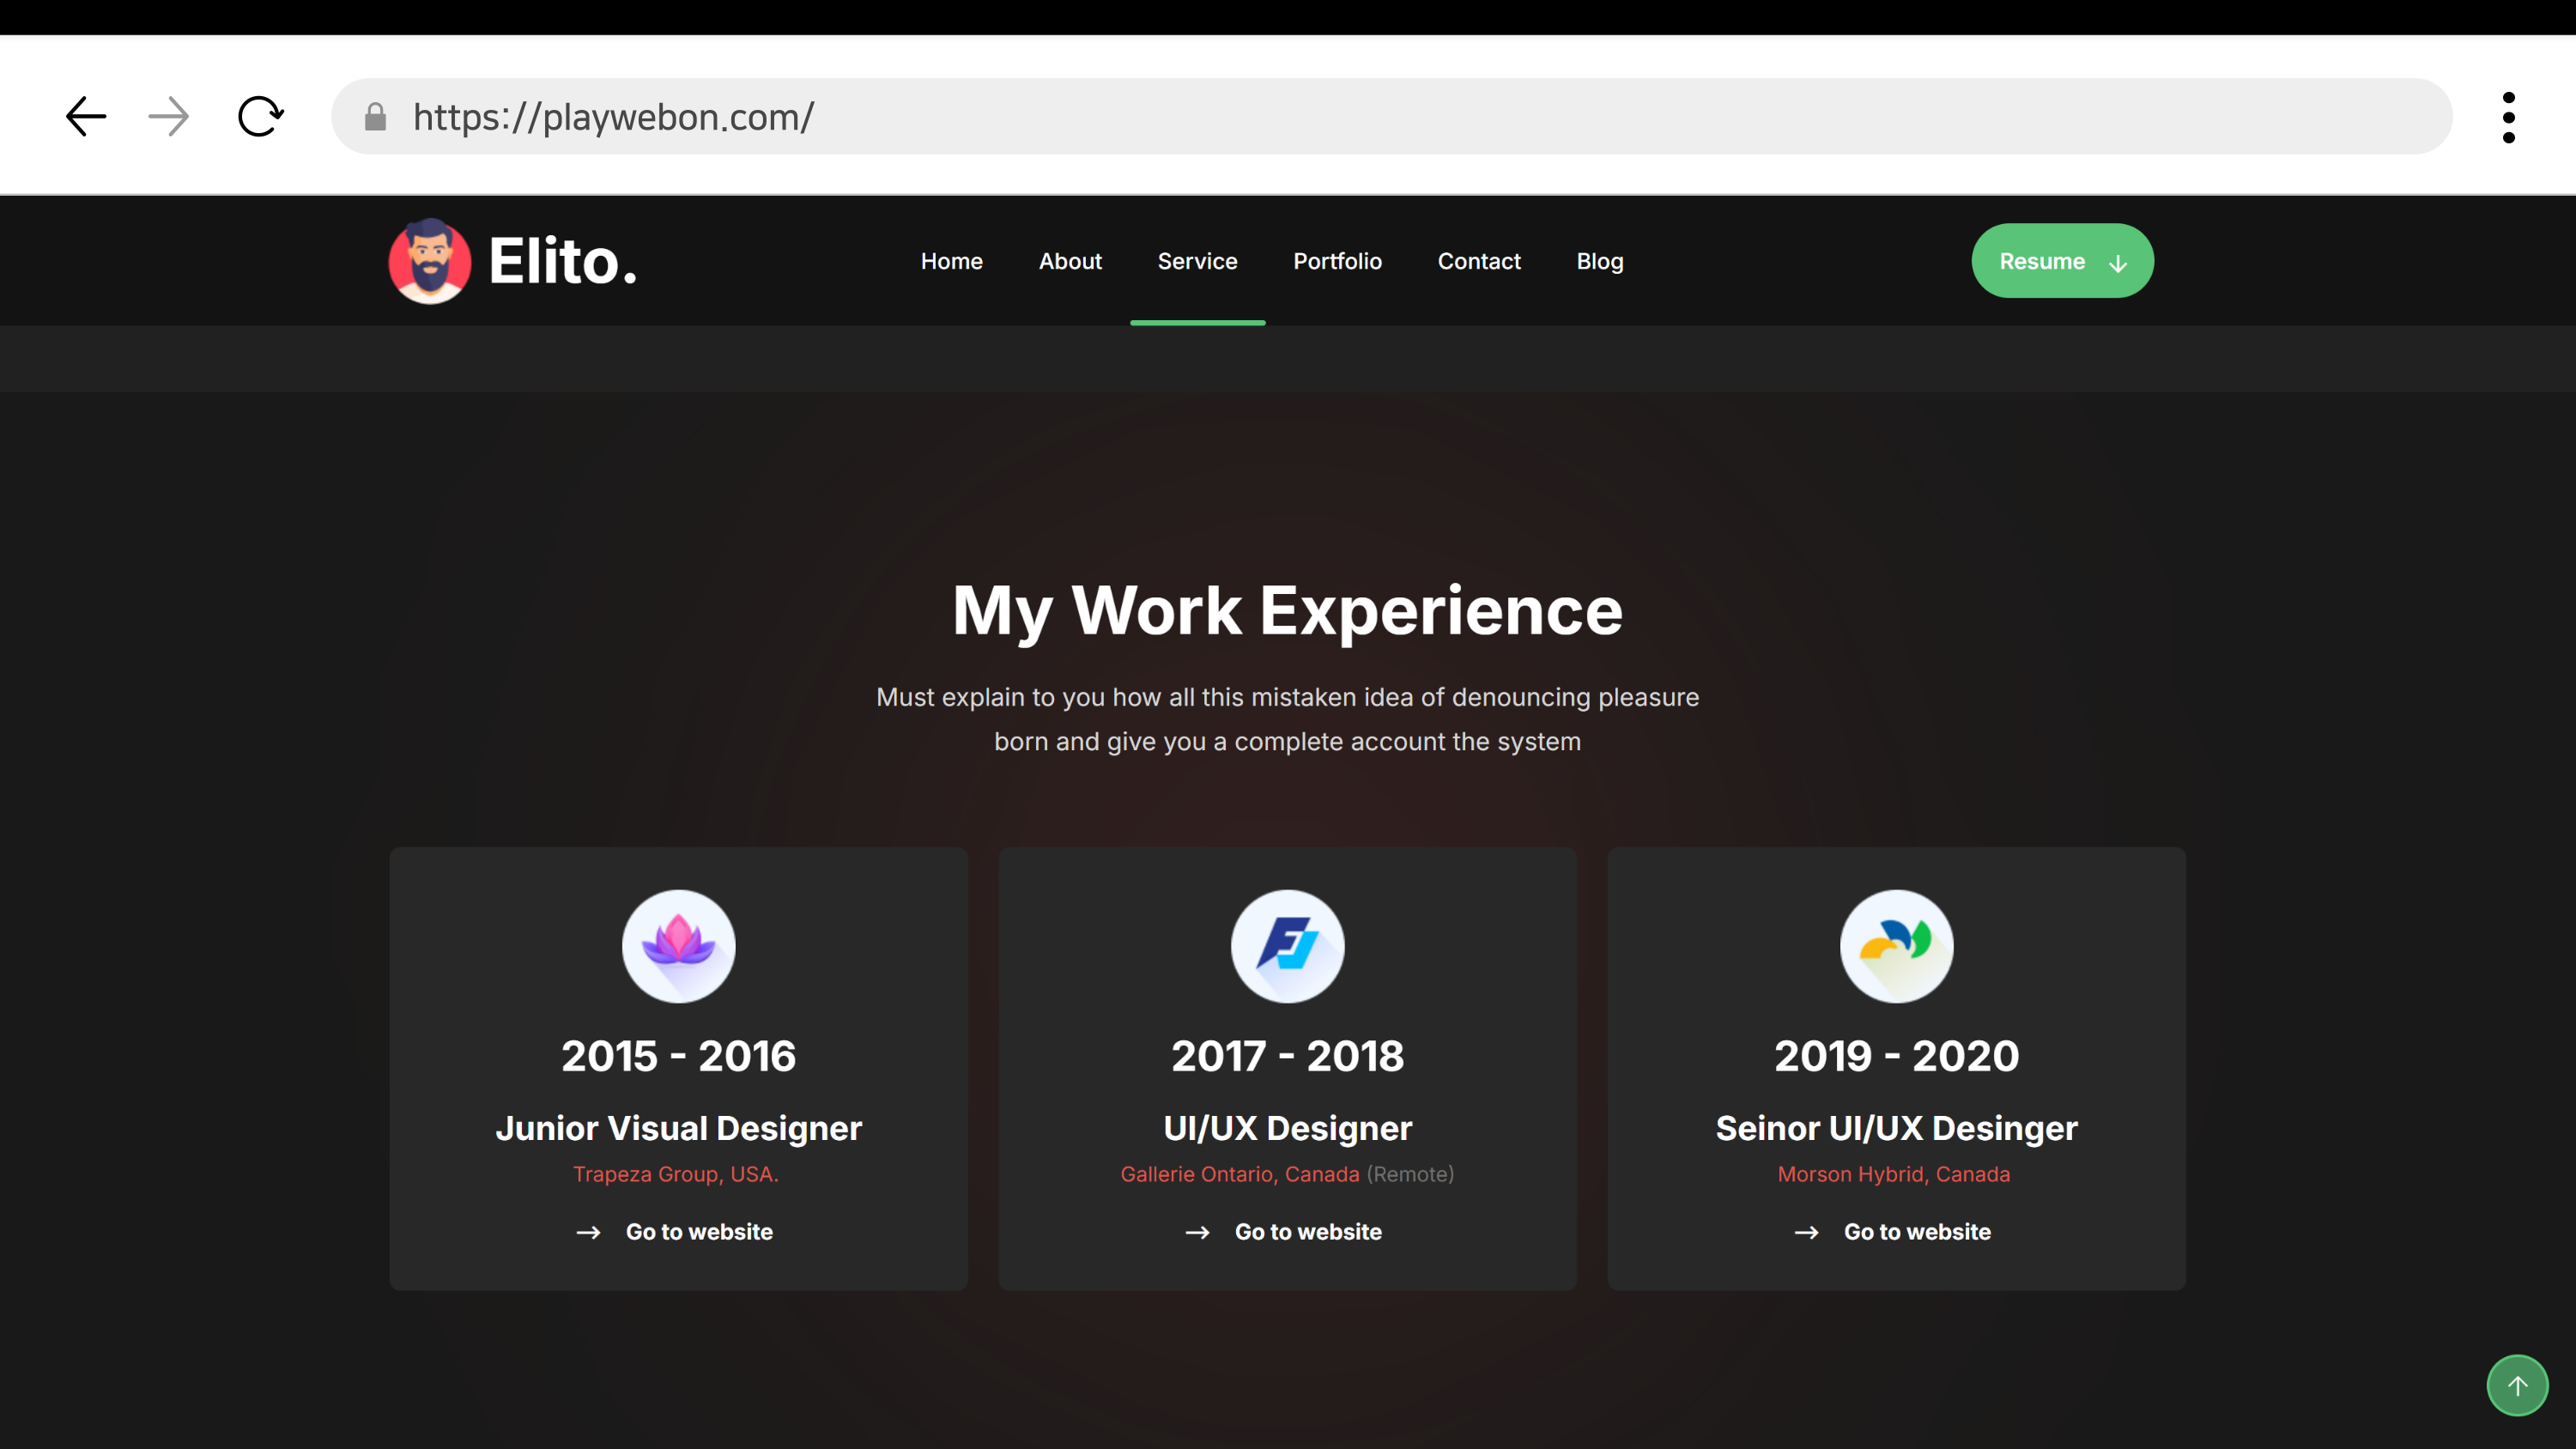
Task: Click the browser back arrow
Action: tap(86, 117)
